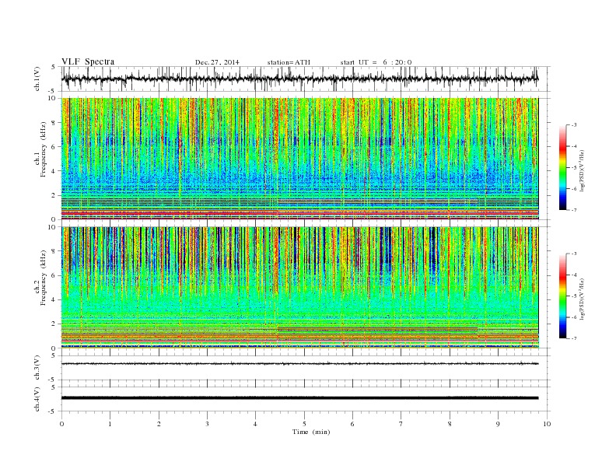
Task: Select the date Dec. 27, 2014
Action: 217,62
